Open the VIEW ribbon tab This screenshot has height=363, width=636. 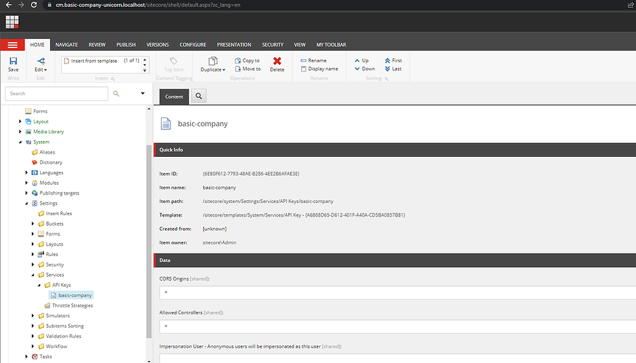(x=300, y=45)
